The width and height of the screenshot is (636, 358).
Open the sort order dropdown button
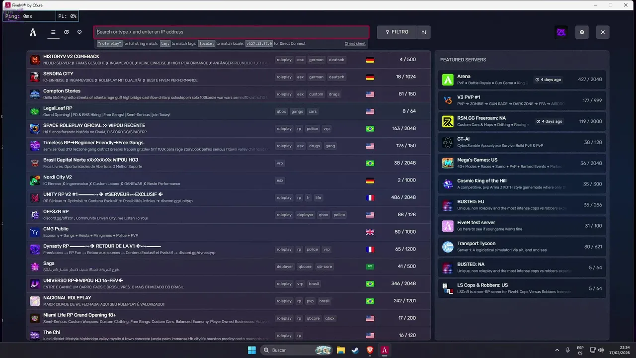coord(424,32)
